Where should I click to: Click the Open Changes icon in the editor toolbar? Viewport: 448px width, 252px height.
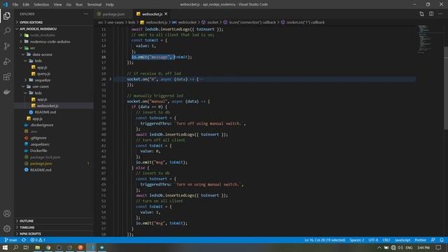[x=421, y=14]
